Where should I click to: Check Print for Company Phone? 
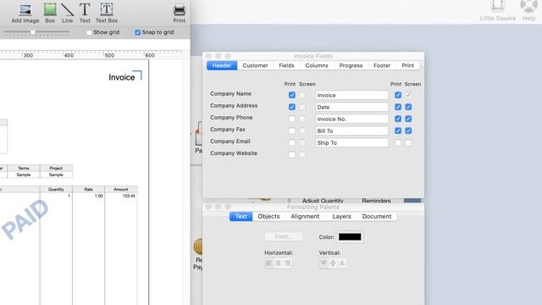(292, 119)
